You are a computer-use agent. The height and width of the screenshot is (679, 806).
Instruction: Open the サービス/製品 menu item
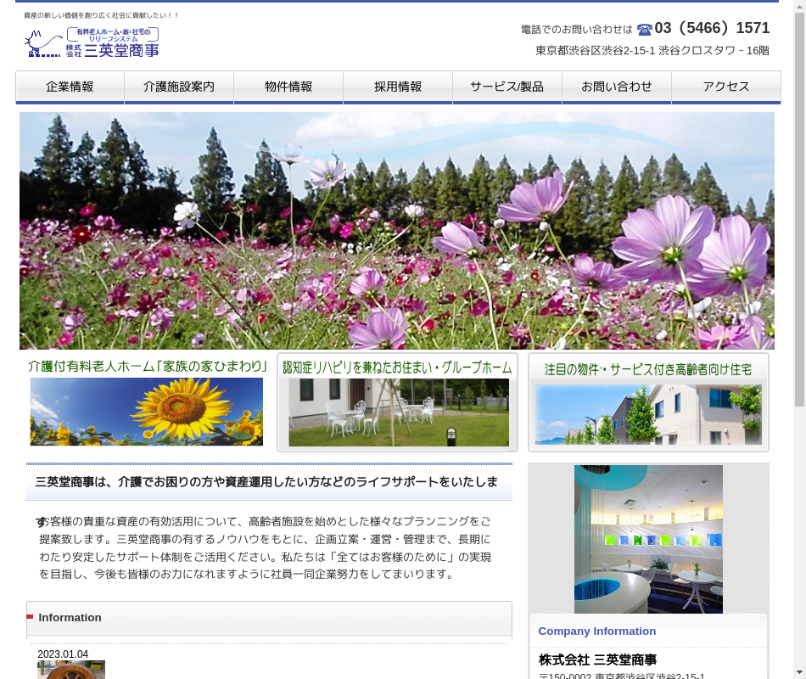(507, 87)
